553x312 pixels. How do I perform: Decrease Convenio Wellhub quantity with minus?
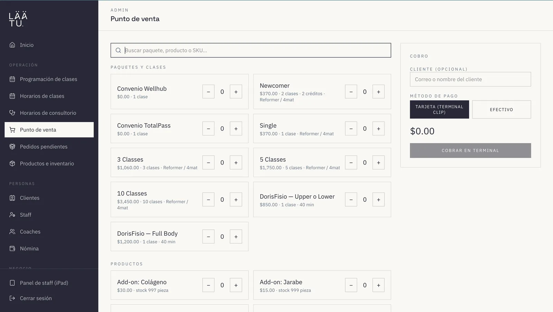(208, 92)
